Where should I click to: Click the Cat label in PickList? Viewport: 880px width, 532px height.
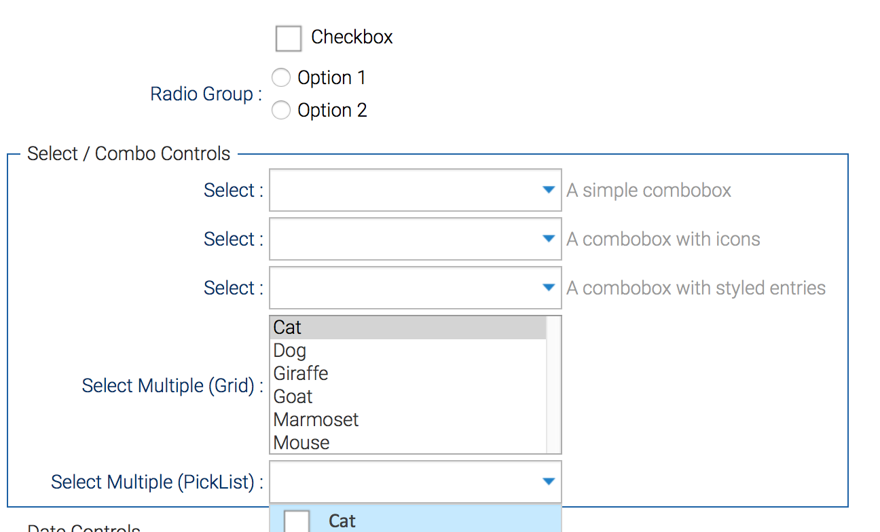[x=342, y=521]
